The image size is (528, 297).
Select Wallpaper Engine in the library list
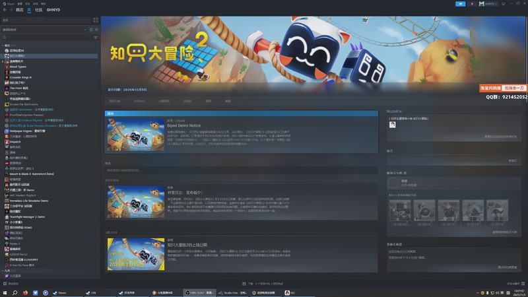click(x=27, y=131)
